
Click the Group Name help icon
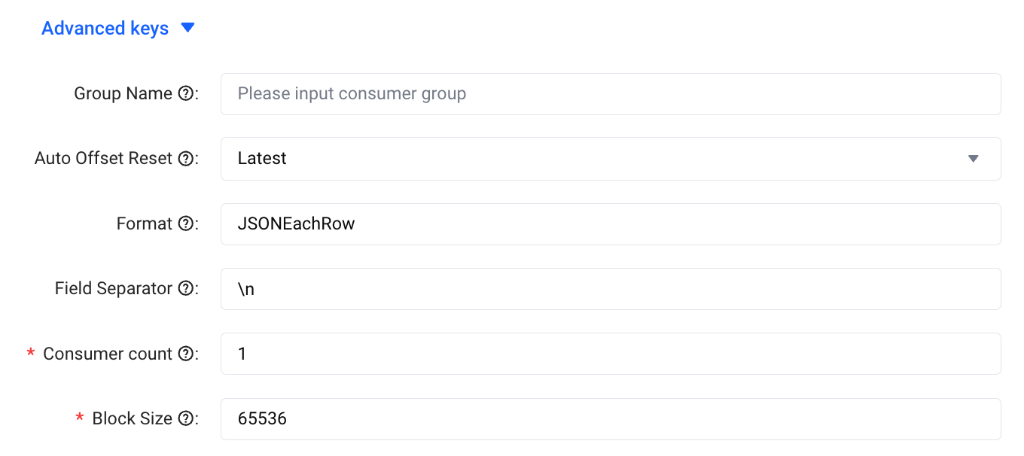(185, 94)
